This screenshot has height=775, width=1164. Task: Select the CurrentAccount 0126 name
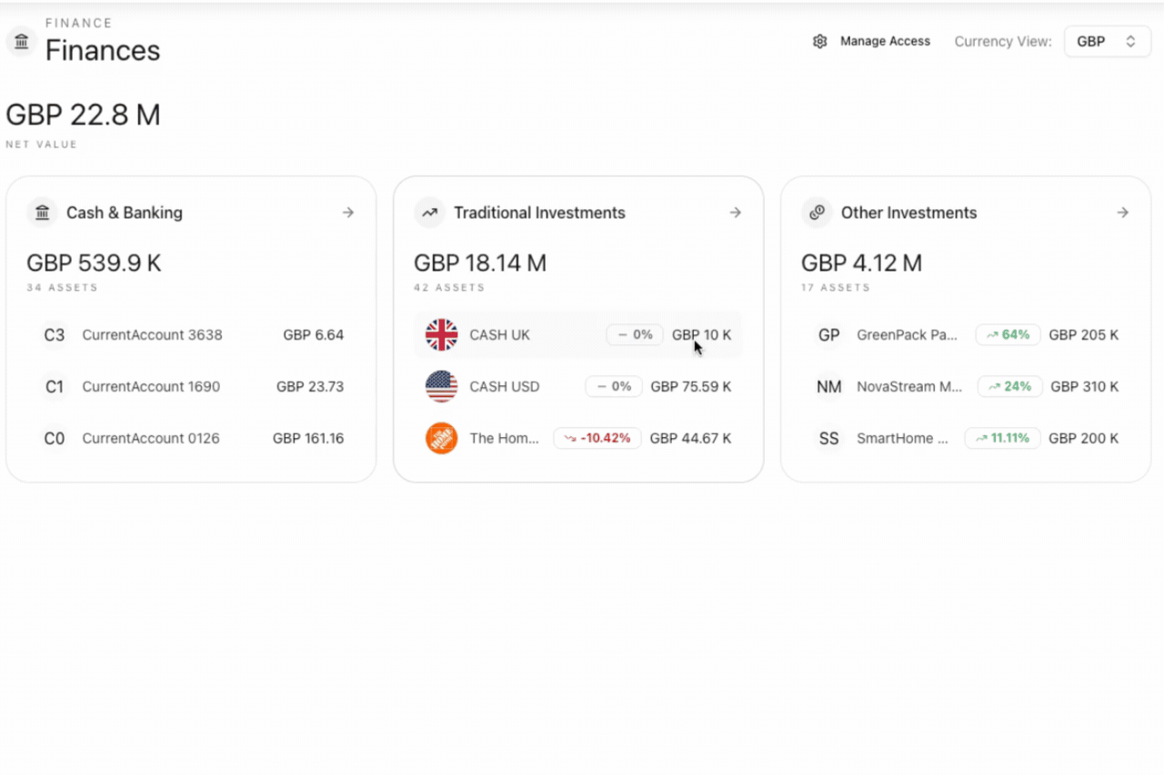click(151, 438)
